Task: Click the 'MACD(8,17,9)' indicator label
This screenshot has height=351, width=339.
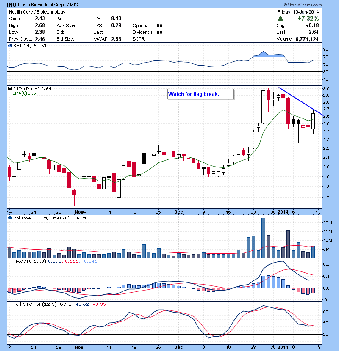Action: (30, 261)
